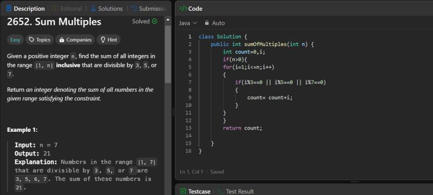The width and height of the screenshot is (433, 195).
Task: Open the Solutions tab
Action: (107, 9)
